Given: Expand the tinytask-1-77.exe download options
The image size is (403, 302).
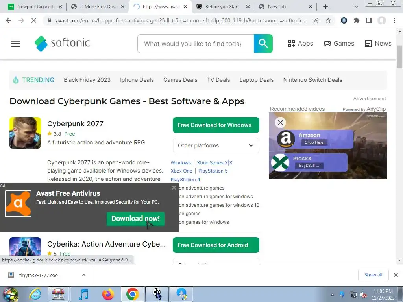Looking at the screenshot, I should pyautogui.click(x=84, y=275).
